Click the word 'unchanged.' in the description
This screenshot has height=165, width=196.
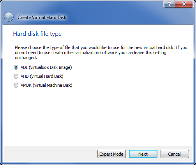pos(26,58)
